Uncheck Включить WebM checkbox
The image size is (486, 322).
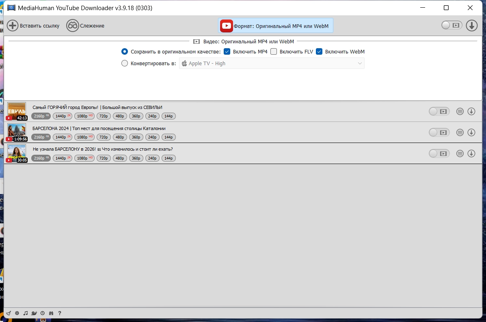[319, 51]
